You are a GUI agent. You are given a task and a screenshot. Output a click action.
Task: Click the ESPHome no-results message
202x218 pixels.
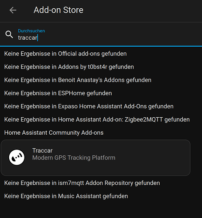(x=58, y=93)
